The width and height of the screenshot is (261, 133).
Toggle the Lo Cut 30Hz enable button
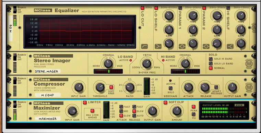pos(142,8)
